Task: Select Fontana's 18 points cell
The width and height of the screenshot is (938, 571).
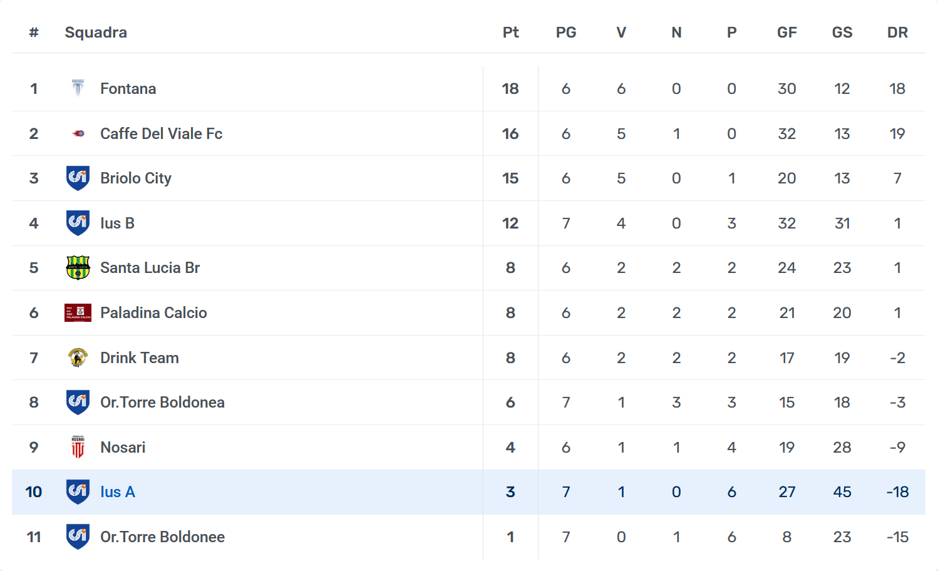Action: pos(510,89)
